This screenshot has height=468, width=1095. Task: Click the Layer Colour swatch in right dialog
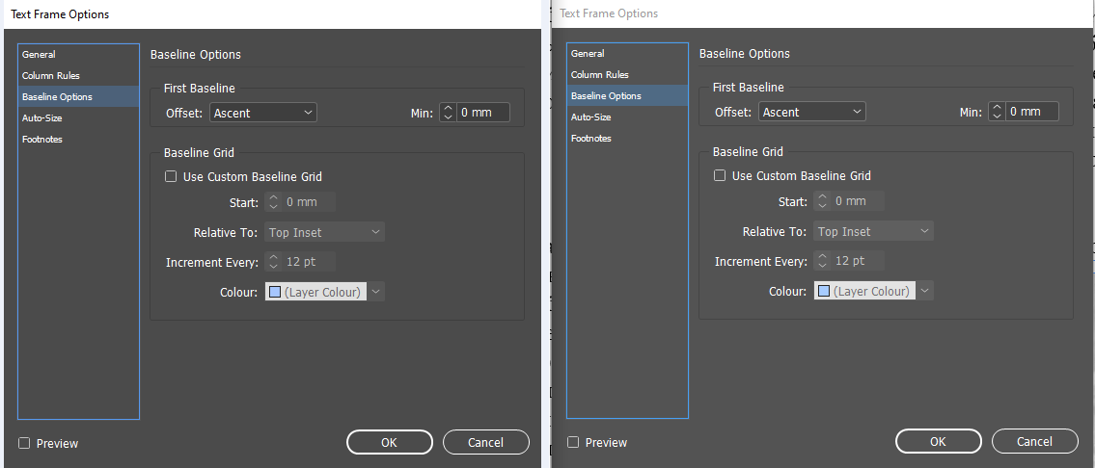pyautogui.click(x=824, y=291)
